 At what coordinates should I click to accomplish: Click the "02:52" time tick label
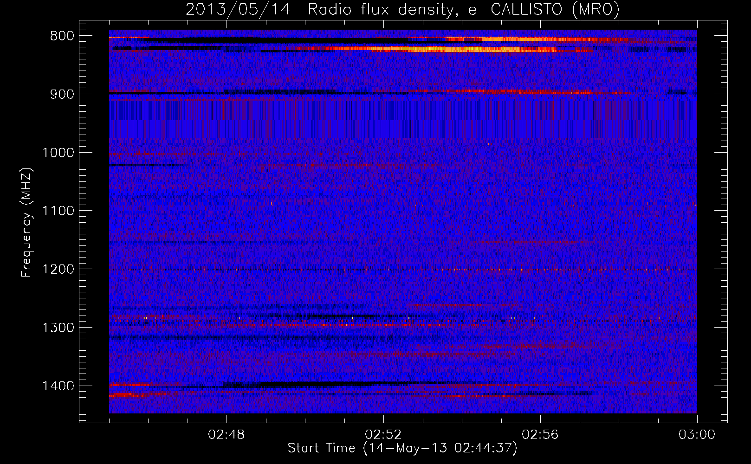pyautogui.click(x=383, y=435)
